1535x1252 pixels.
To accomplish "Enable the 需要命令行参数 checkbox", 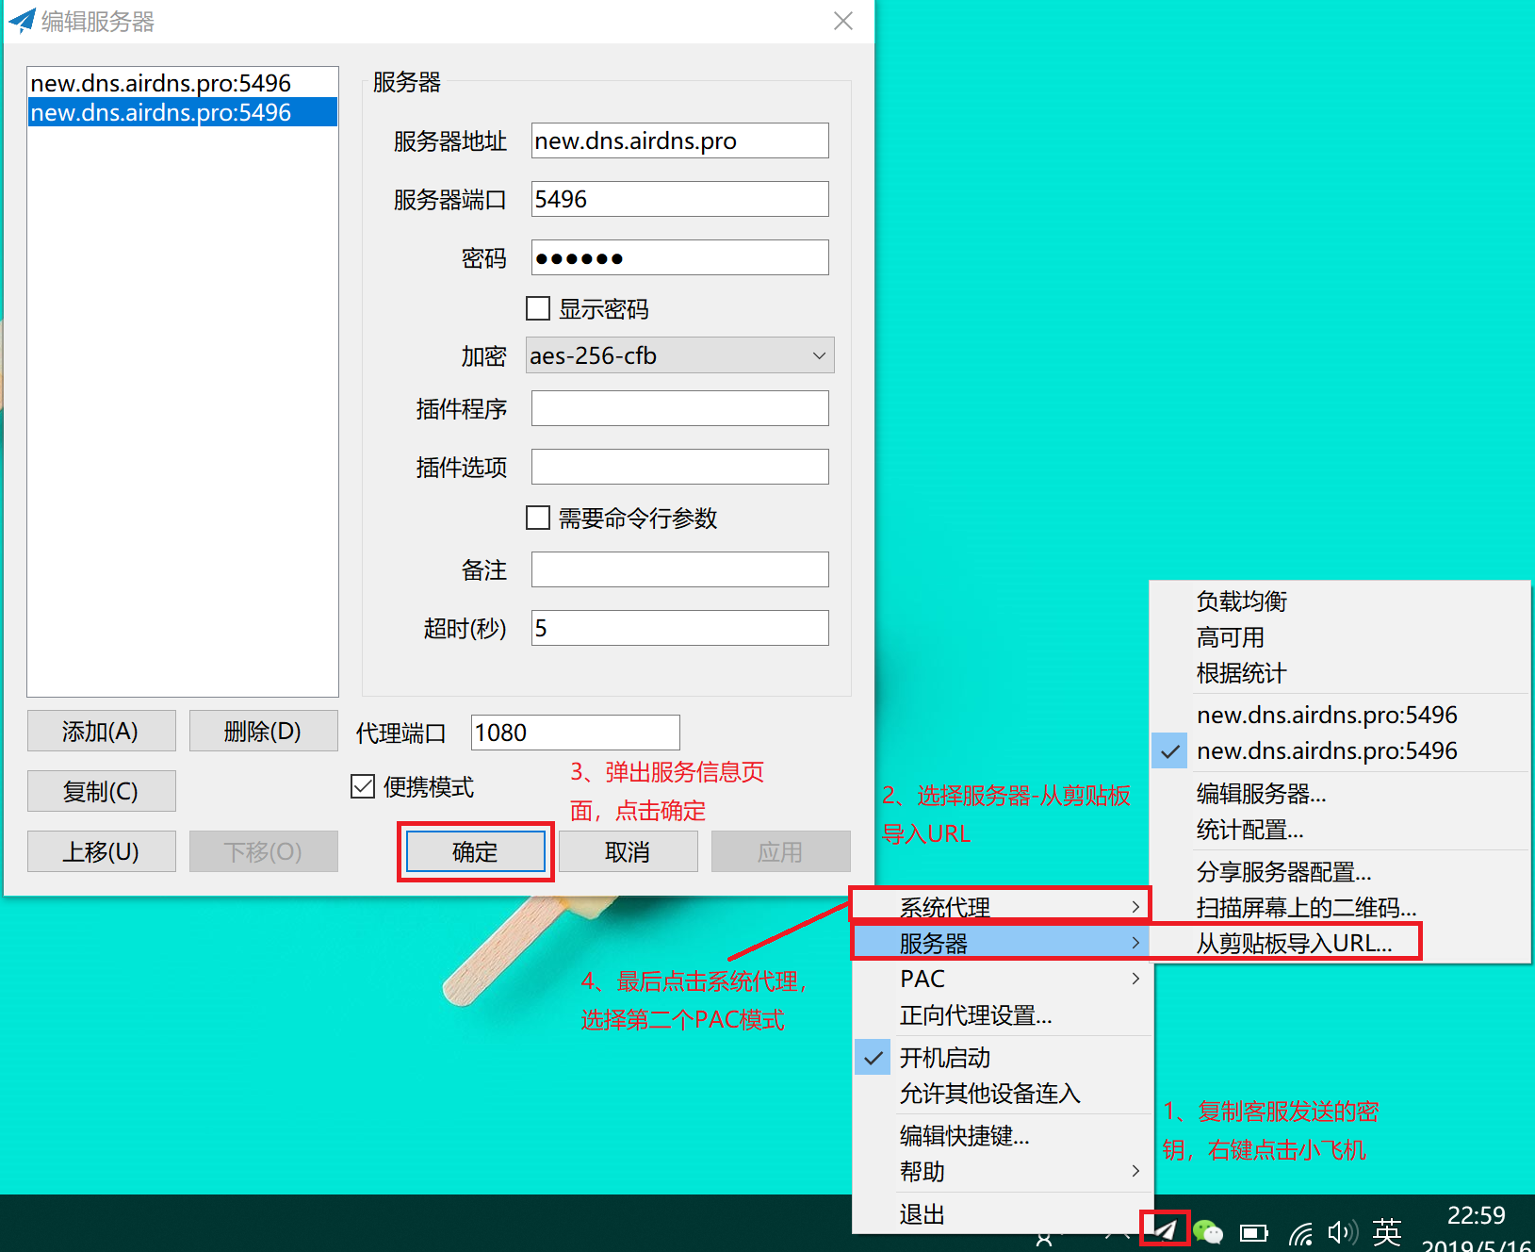I will (538, 518).
